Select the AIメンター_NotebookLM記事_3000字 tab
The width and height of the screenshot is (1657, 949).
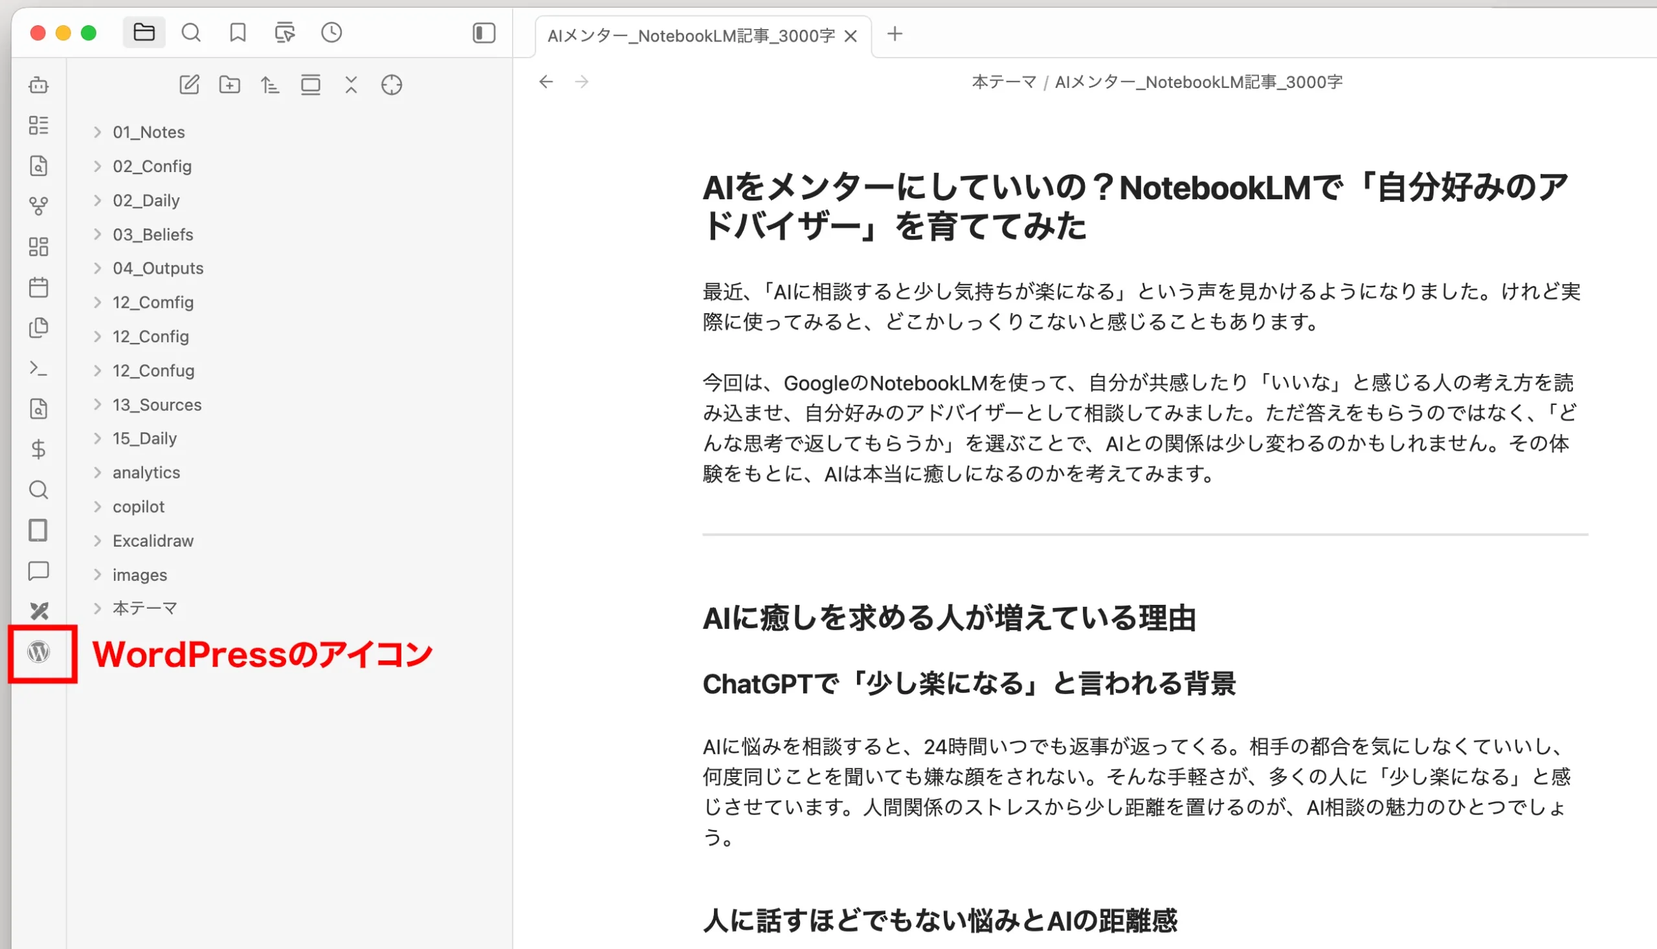pyautogui.click(x=691, y=36)
